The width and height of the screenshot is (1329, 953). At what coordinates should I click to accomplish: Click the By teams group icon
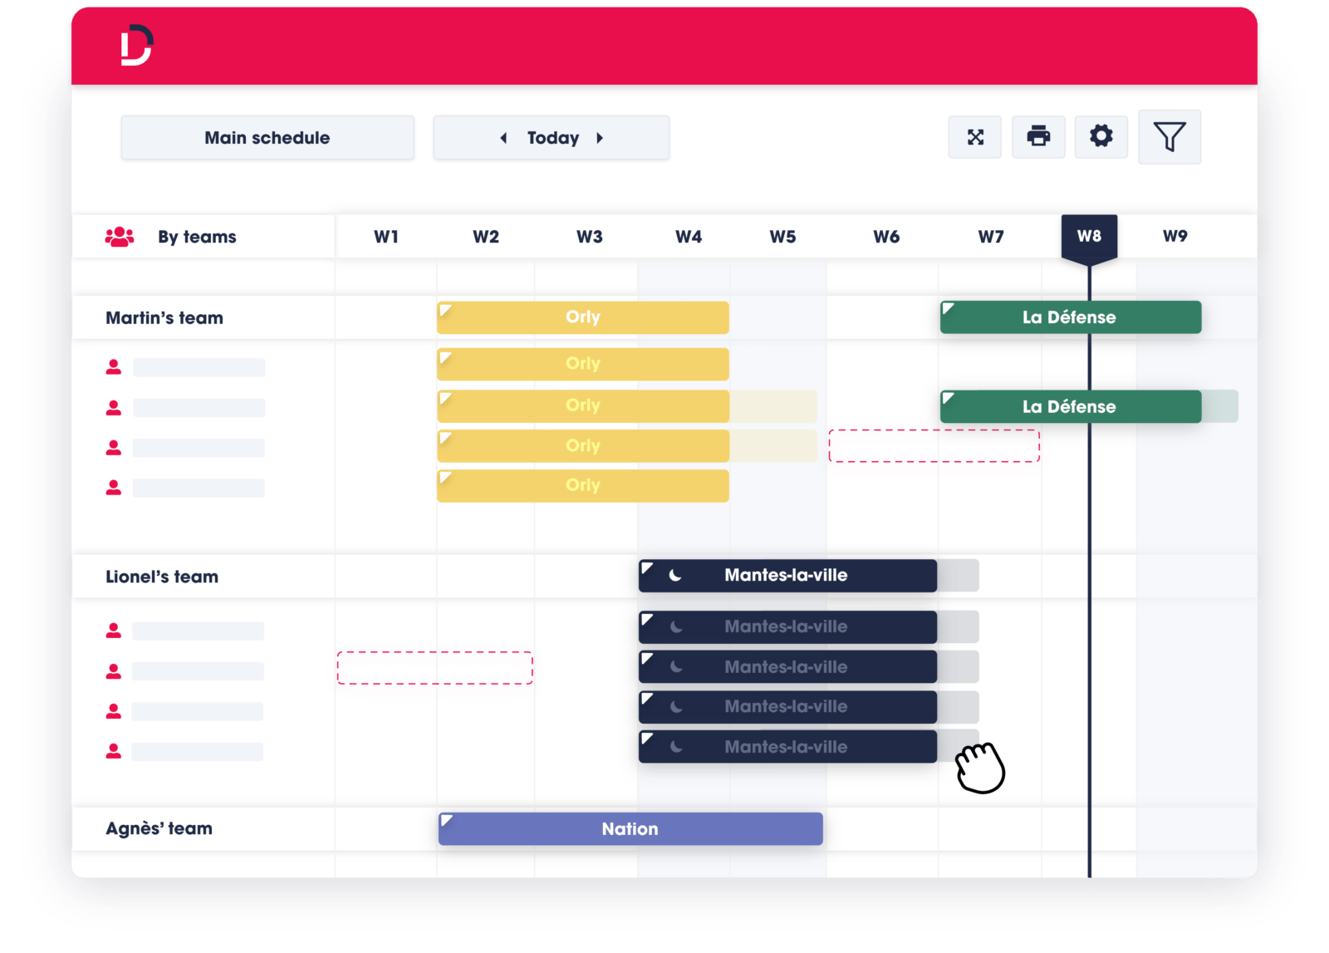tap(120, 237)
